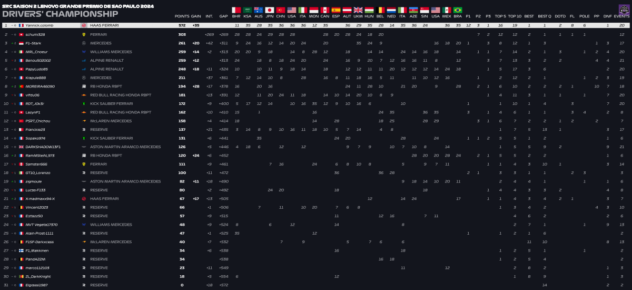Click the Belgium flag above BEL
This screenshot has width=632, height=290.
(380, 10)
